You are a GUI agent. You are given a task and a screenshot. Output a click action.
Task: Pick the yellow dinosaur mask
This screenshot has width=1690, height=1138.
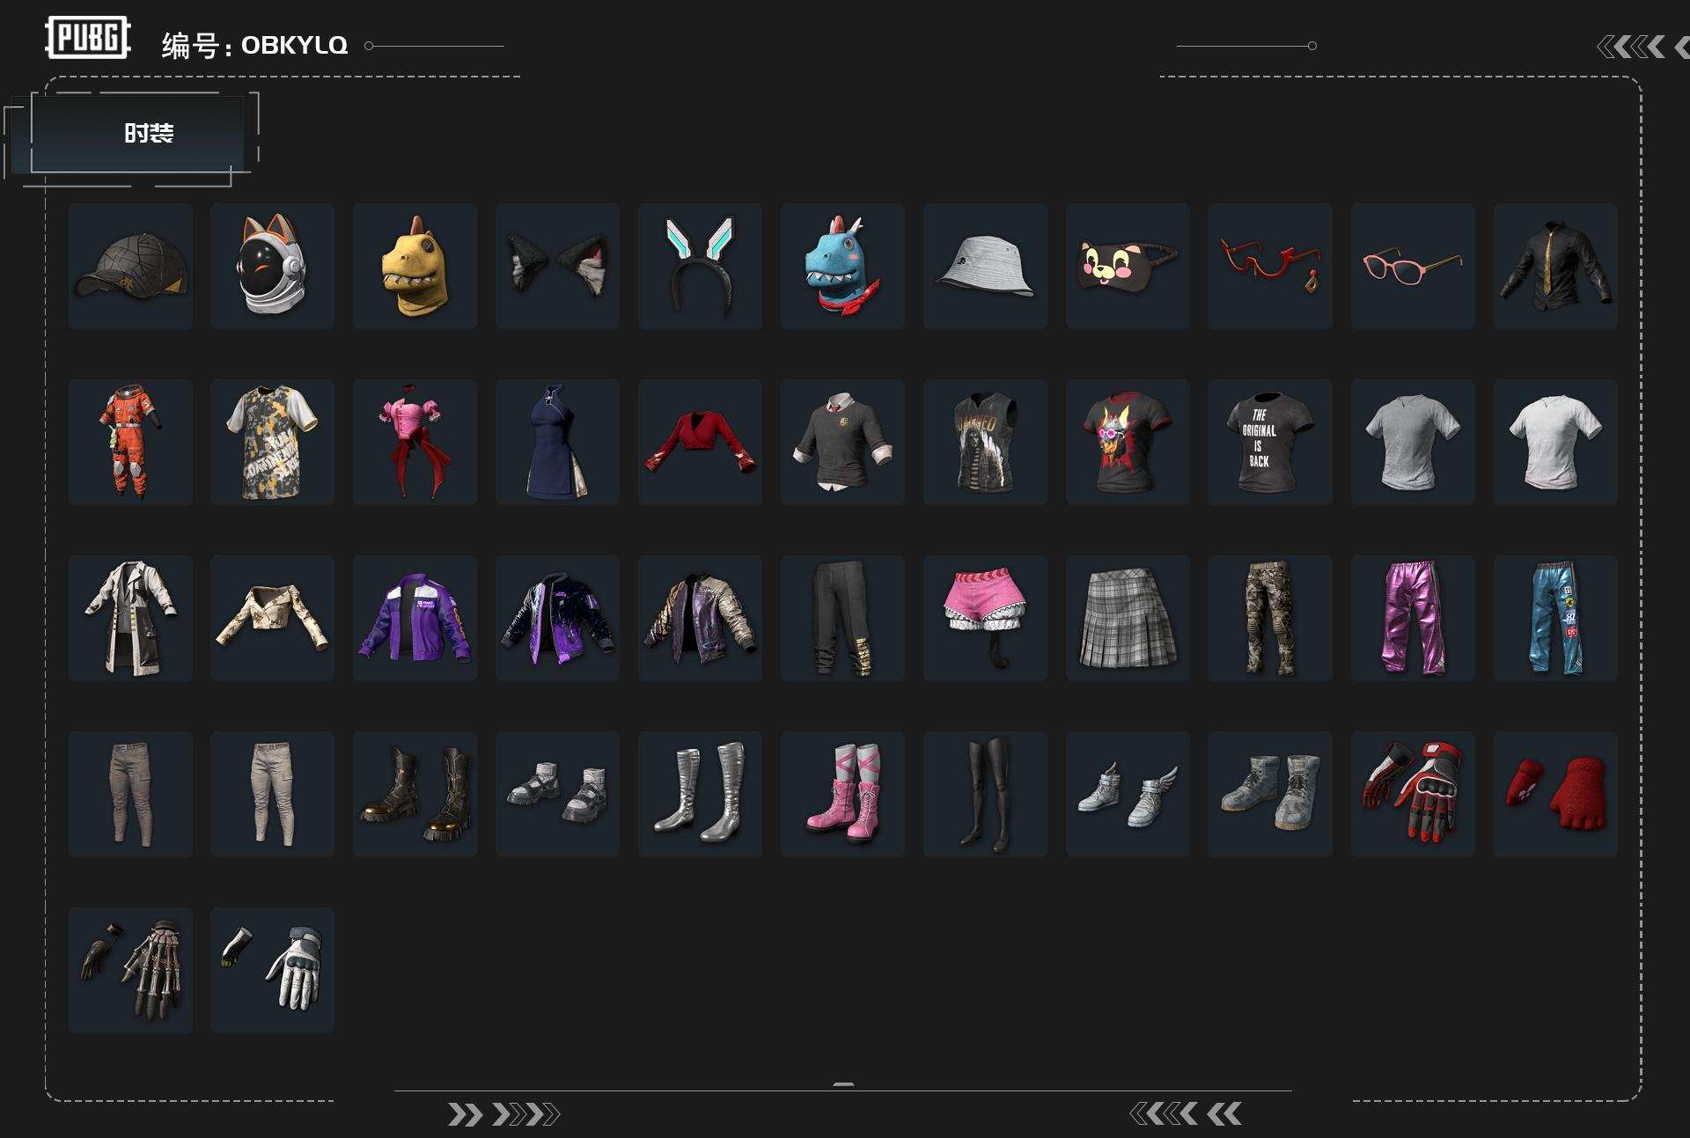tap(415, 266)
